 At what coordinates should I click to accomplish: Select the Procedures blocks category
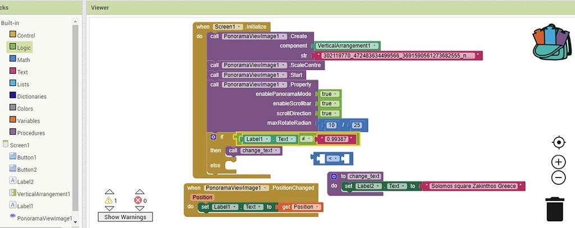pos(30,133)
